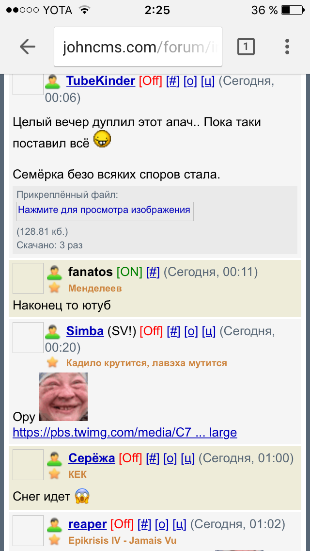Tap the laughing face image in Simba's post

63,397
